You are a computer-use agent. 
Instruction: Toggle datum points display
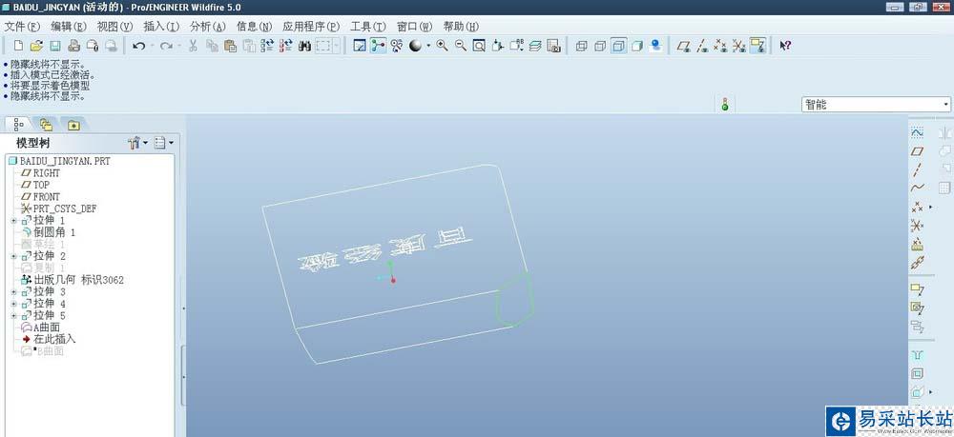point(720,46)
